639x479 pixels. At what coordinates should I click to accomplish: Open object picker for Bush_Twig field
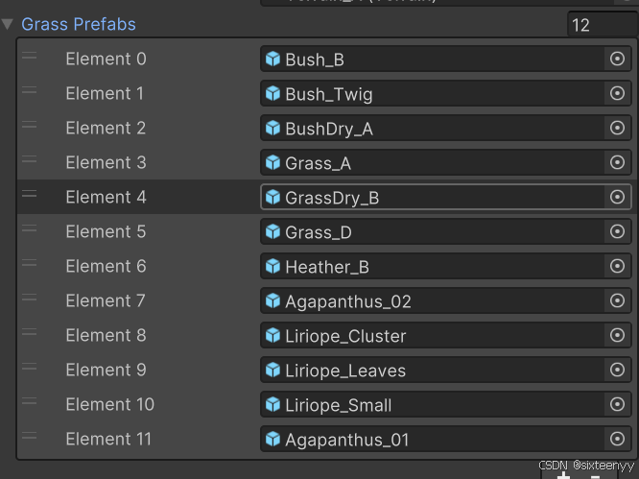(x=617, y=94)
